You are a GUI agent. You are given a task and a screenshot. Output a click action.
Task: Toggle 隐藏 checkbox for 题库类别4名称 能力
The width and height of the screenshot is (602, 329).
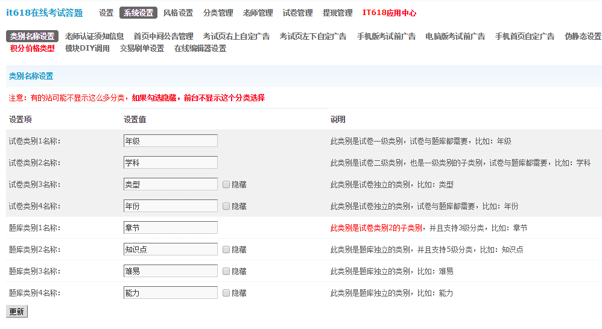click(226, 293)
